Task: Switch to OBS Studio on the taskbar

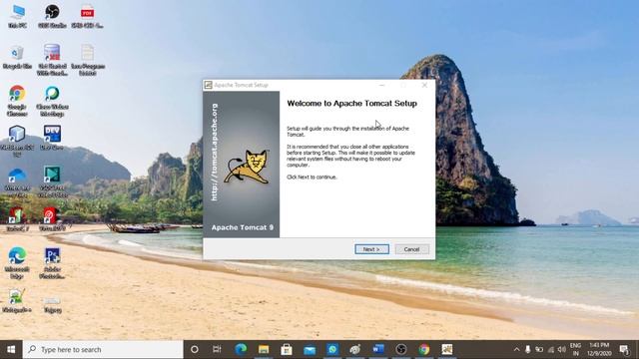Action: click(x=401, y=349)
